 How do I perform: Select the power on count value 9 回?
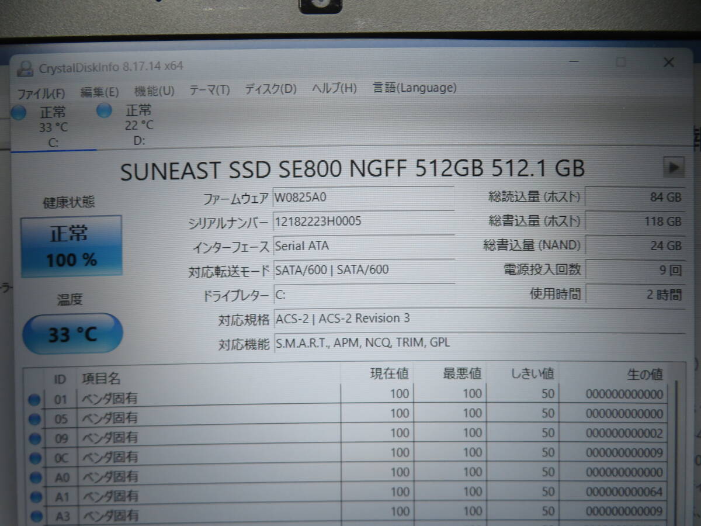[634, 270]
